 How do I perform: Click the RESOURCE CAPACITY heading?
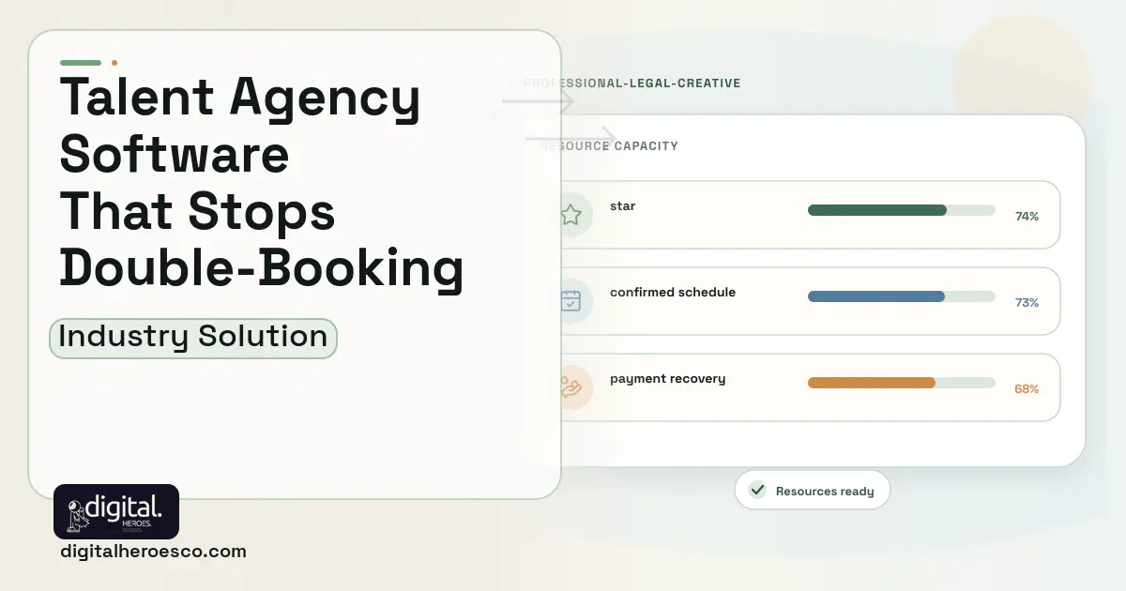click(x=609, y=146)
